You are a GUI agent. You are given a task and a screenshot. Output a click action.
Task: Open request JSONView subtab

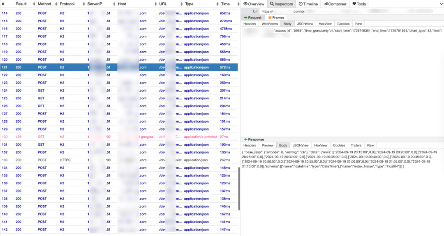point(305,24)
